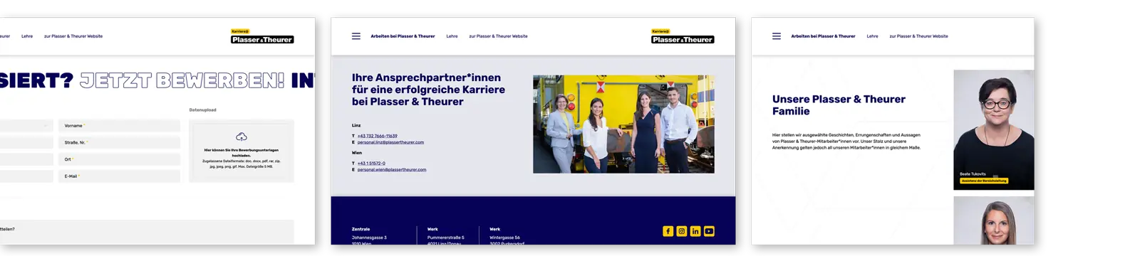Select 'Lehre' menu item on middle page
This screenshot has width=1140, height=256.
[x=452, y=36]
